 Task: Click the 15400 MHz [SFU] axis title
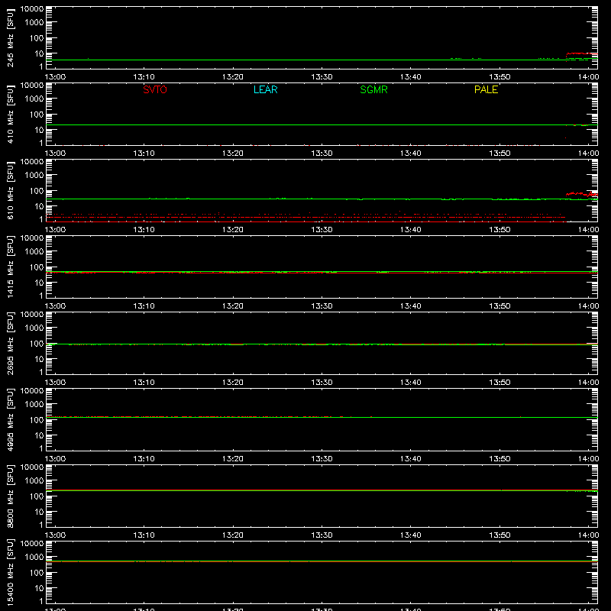(x=10, y=572)
